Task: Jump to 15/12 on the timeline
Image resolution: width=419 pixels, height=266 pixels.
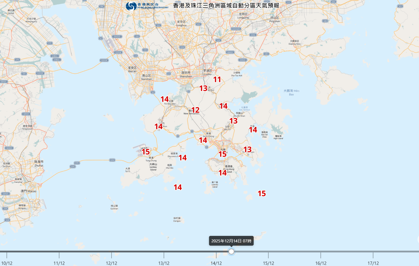Action: (268, 263)
